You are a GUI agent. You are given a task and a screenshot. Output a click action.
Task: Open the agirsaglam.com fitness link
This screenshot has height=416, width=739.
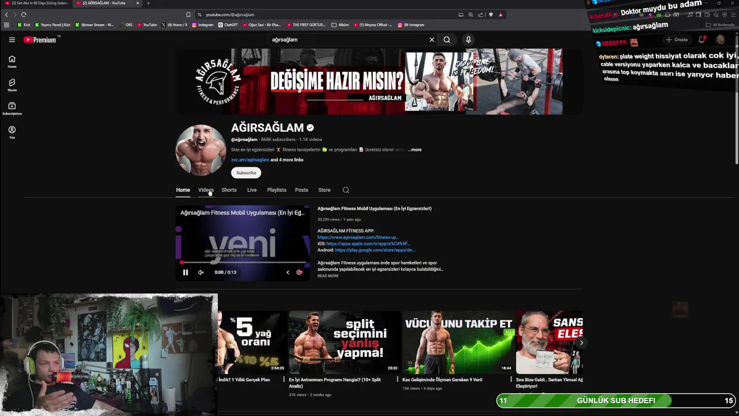[358, 237]
